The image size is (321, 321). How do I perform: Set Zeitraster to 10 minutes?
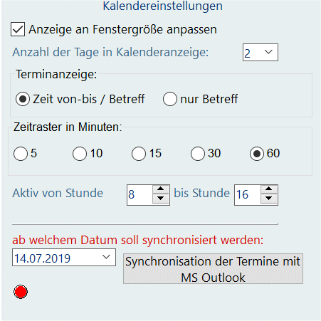(80, 154)
